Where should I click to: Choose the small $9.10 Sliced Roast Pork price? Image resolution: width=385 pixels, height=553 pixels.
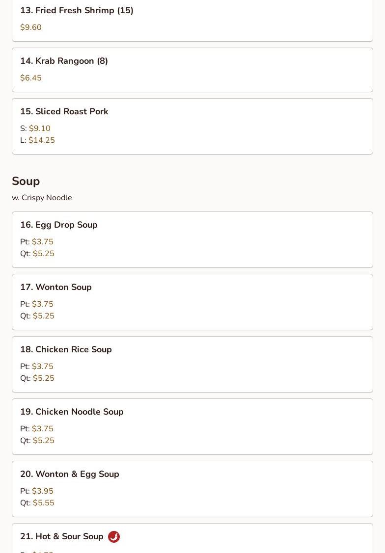tap(39, 129)
